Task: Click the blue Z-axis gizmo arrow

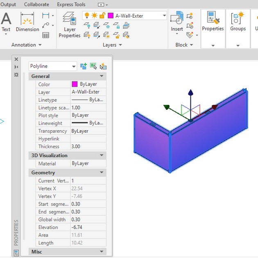Action: tap(190, 93)
